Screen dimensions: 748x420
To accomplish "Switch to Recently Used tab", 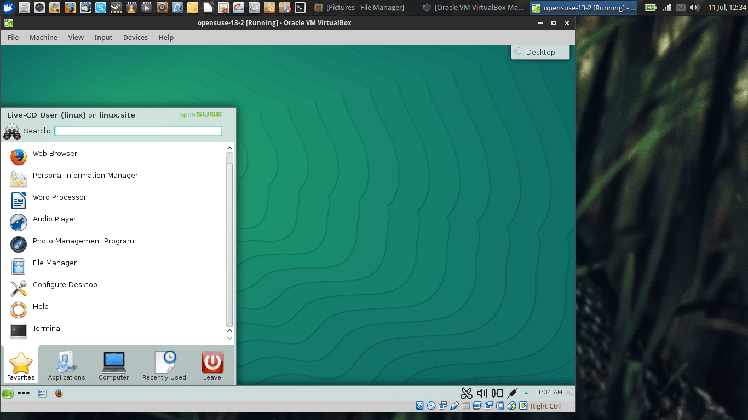I will (x=164, y=365).
